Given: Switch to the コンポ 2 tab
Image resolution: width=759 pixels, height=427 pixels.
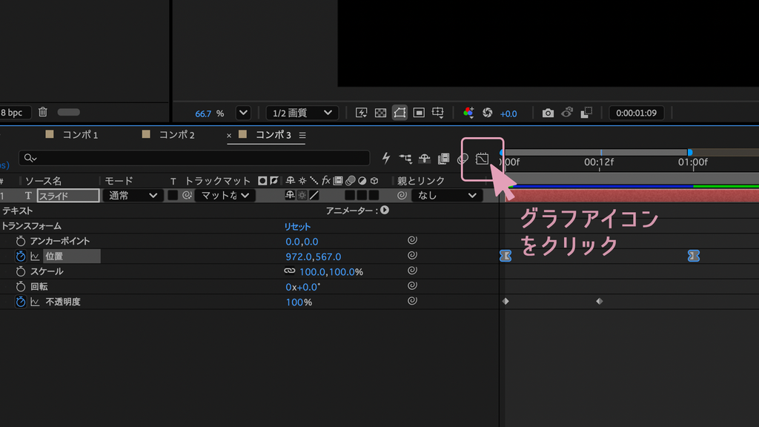Looking at the screenshot, I should (177, 135).
